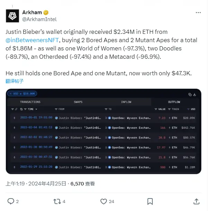Open the tweet more options menu
The width and height of the screenshot is (212, 211).
tap(198, 13)
